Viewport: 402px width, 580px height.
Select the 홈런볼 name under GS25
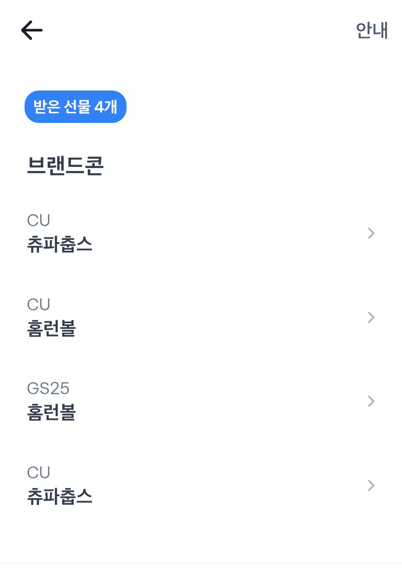pos(51,412)
